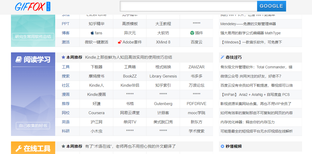Open the Gutenberg link
The image size is (312, 154).
(163, 104)
